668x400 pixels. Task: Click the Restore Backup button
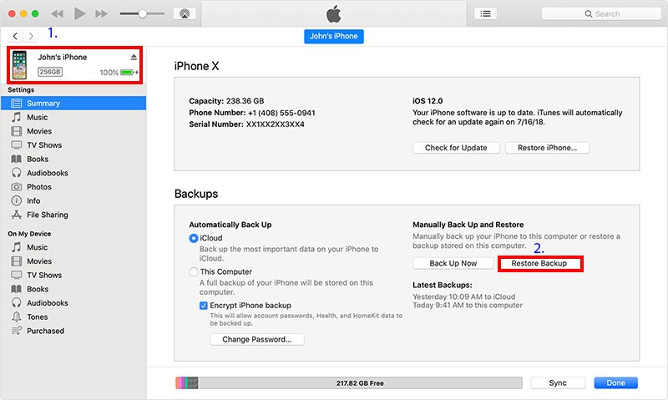pos(539,264)
